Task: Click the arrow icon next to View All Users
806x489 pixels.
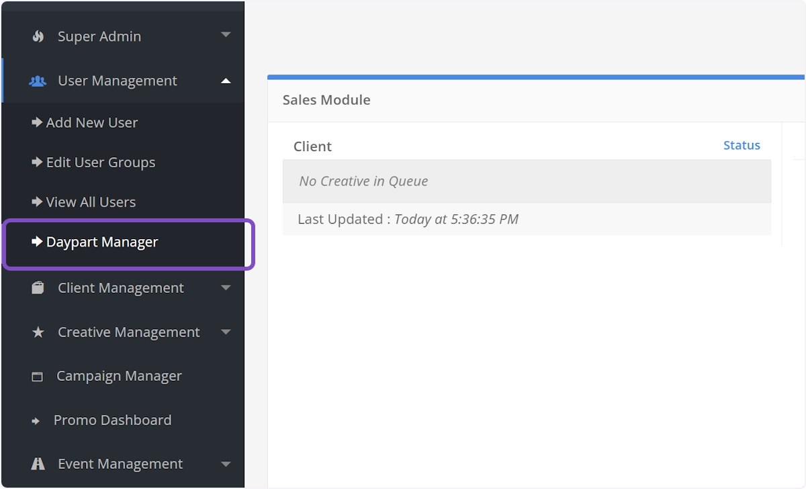Action: (38, 202)
